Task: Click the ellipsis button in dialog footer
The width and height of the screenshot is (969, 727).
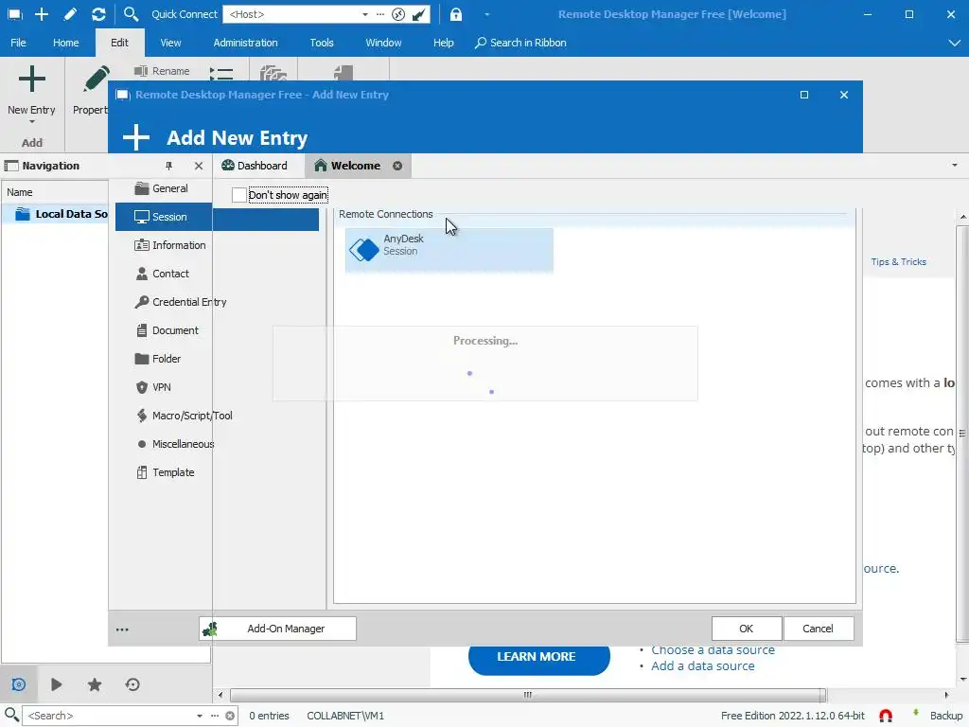Action: coord(122,629)
